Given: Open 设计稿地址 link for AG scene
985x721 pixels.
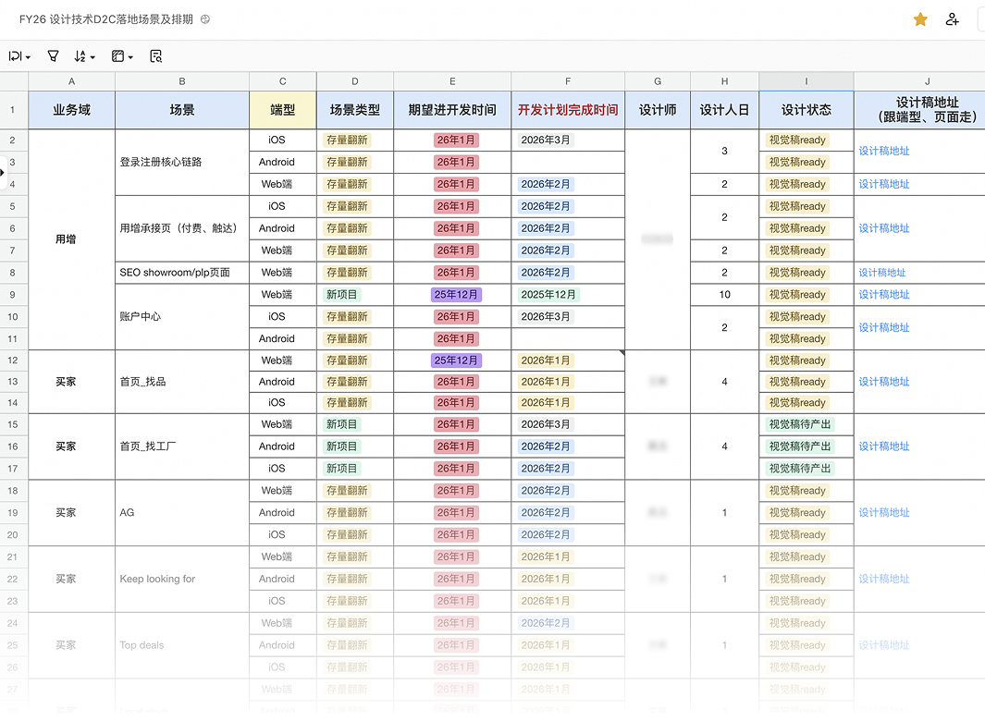Looking at the screenshot, I should [x=884, y=512].
